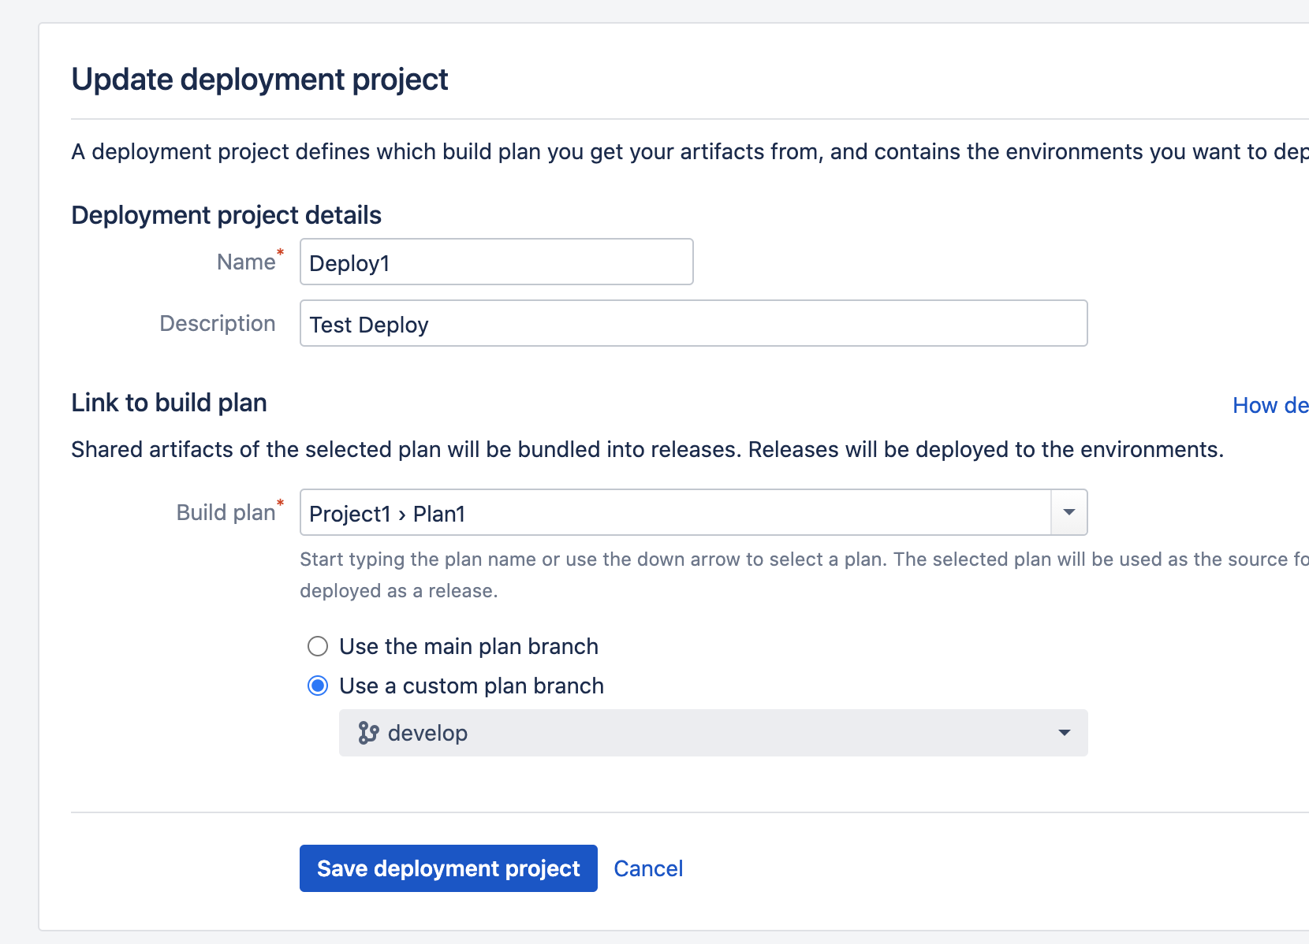The width and height of the screenshot is (1309, 944).
Task: Click the 'Shared artifacts of the selected plan' text
Action: (647, 449)
